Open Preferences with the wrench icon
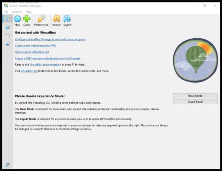The height and width of the screenshot is (171, 222). point(41,19)
